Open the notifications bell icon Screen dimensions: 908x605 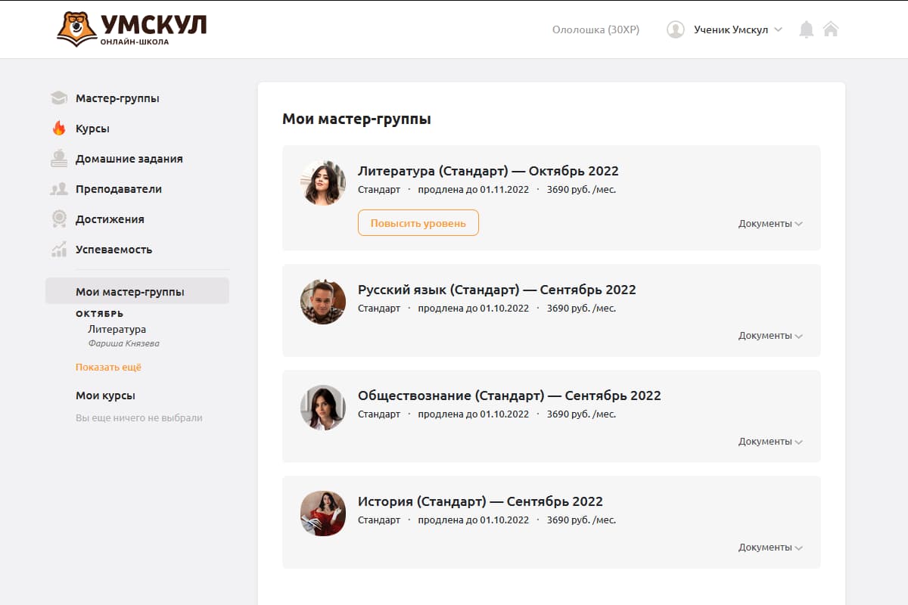pos(806,29)
